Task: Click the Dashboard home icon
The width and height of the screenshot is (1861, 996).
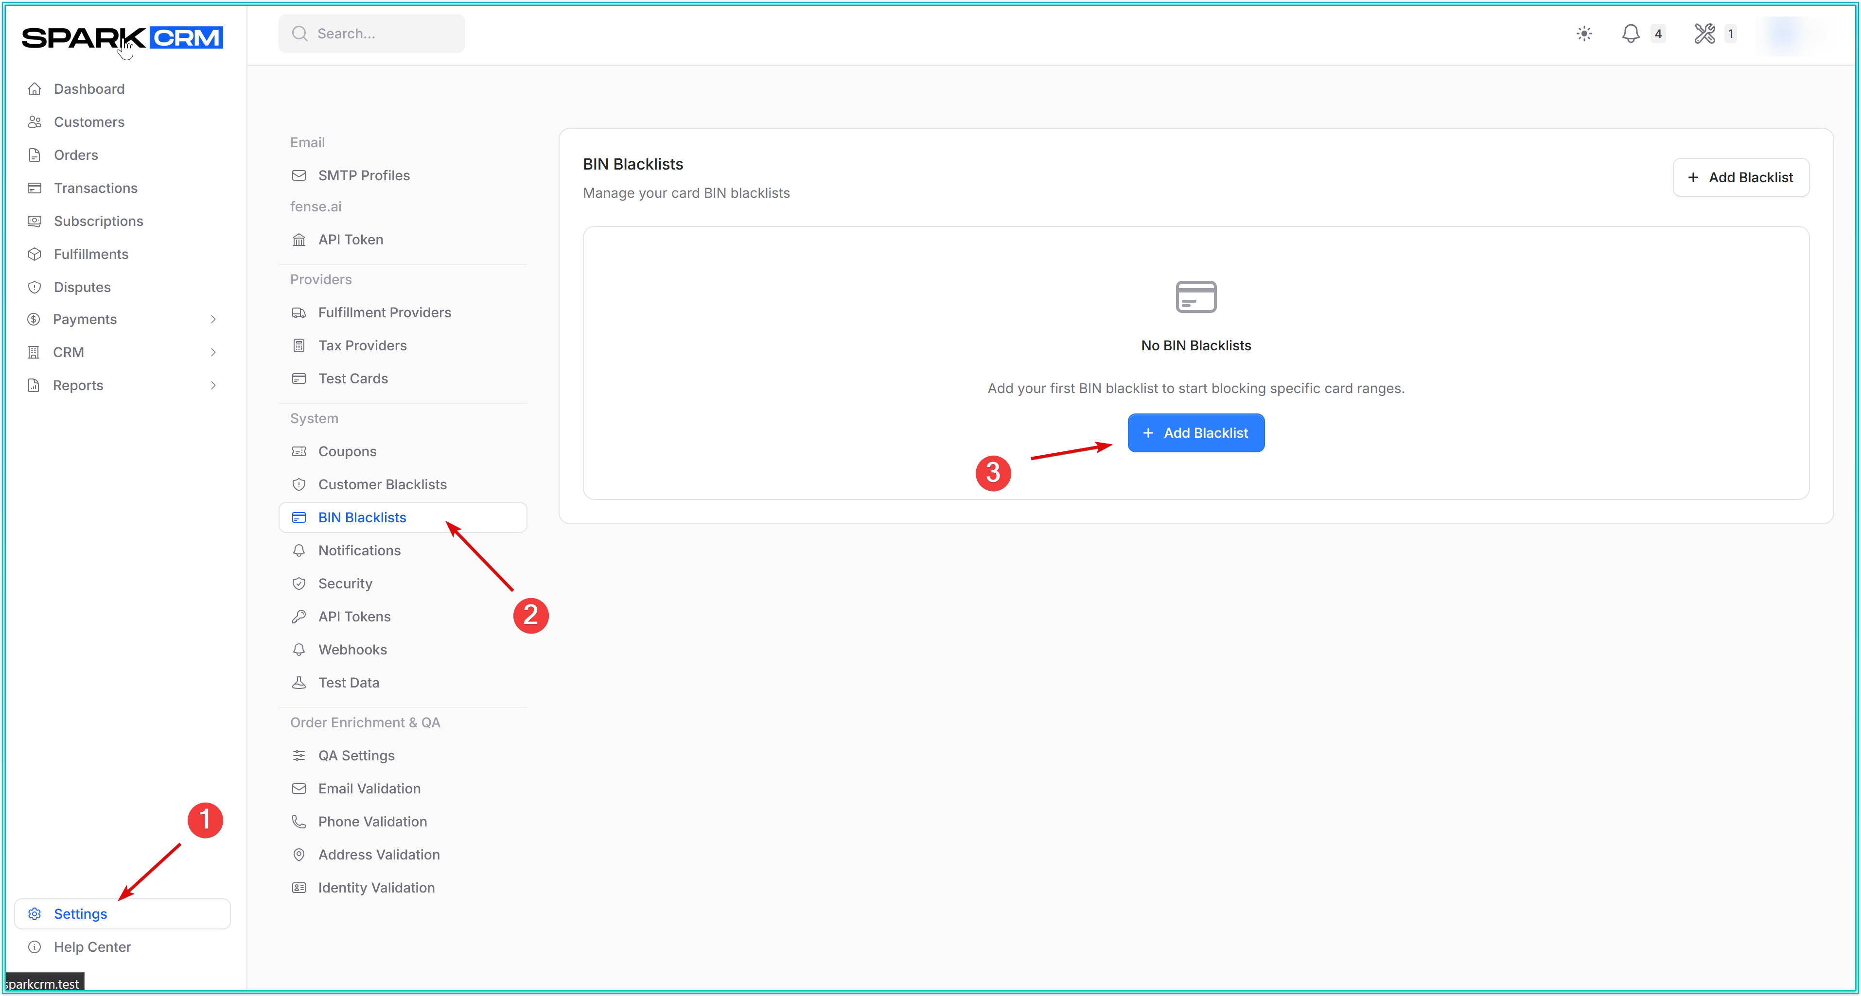Action: [x=35, y=89]
